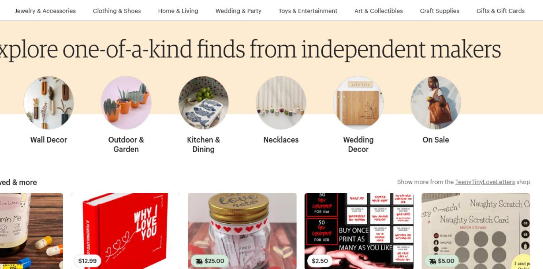This screenshot has height=269, width=543.
Task: Open the Naughty Scratch Card listing
Action: (x=476, y=231)
